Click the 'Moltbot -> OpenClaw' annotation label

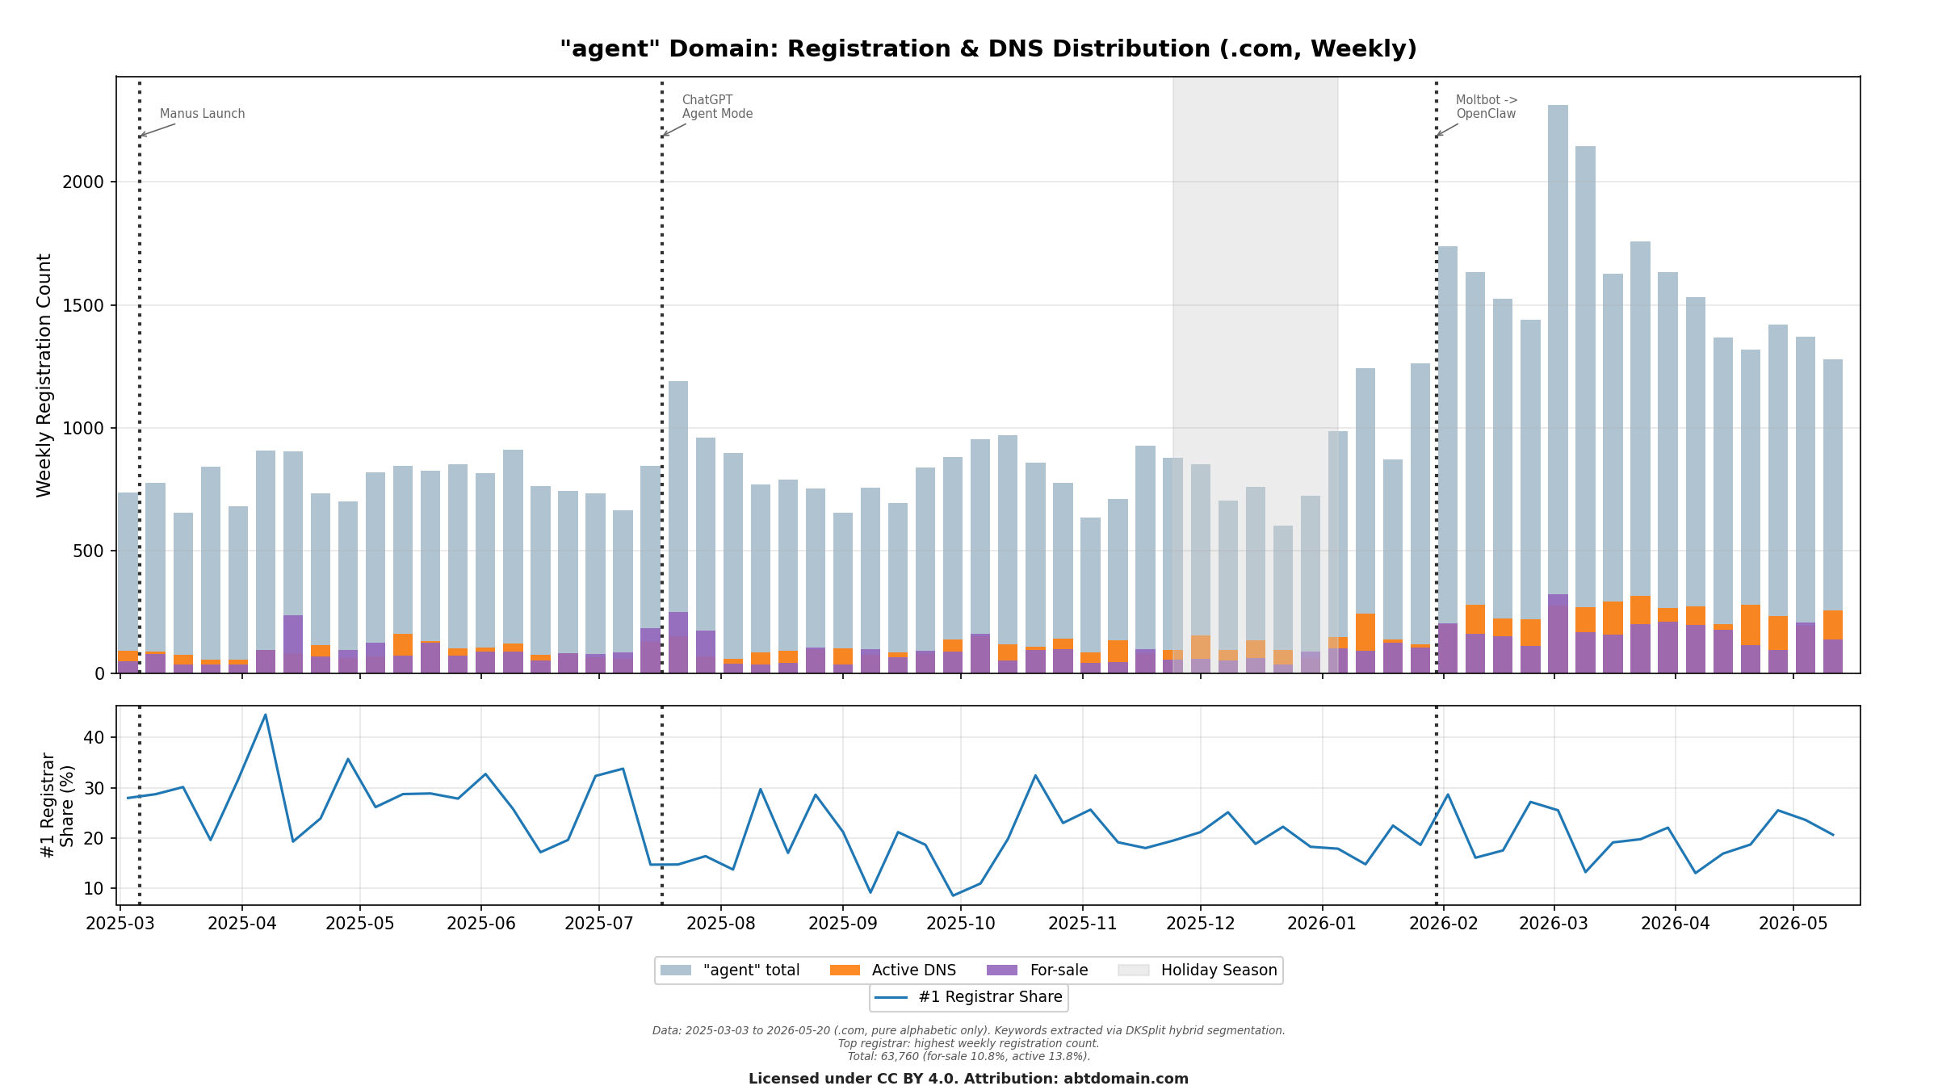(x=1487, y=107)
